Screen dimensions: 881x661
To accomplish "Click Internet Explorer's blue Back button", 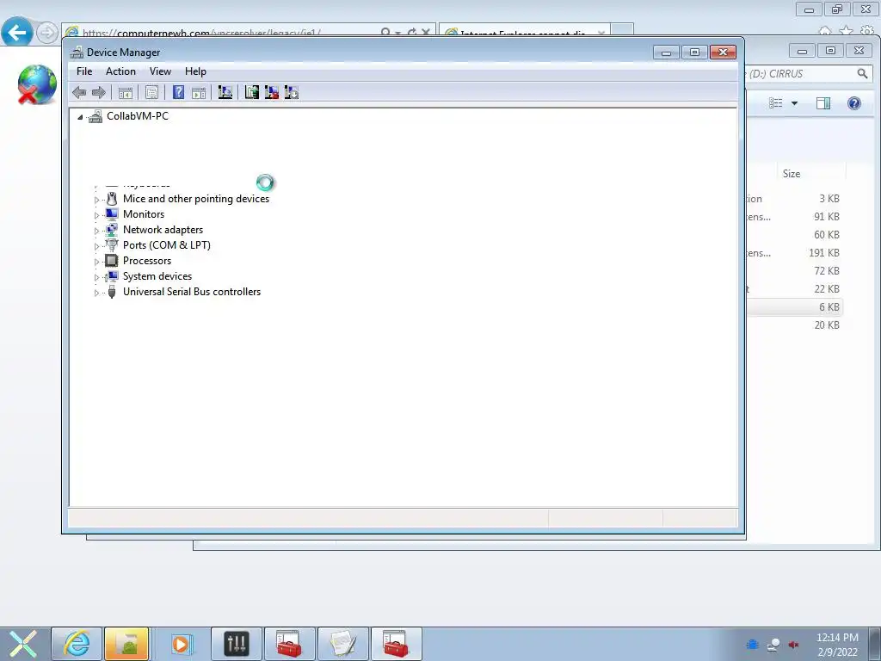I will (x=17, y=32).
